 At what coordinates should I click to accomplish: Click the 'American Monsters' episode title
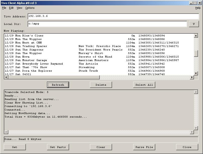click(93, 60)
